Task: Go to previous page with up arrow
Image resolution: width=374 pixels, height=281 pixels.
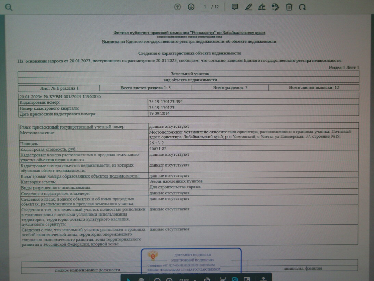Action: [x=177, y=7]
